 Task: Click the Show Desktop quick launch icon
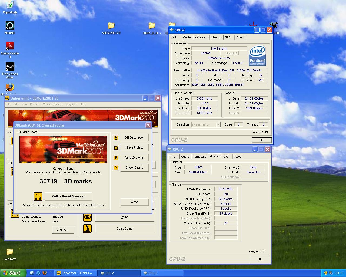32,273
